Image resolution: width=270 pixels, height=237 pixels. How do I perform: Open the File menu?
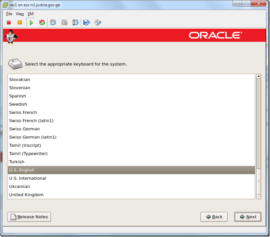(9, 14)
